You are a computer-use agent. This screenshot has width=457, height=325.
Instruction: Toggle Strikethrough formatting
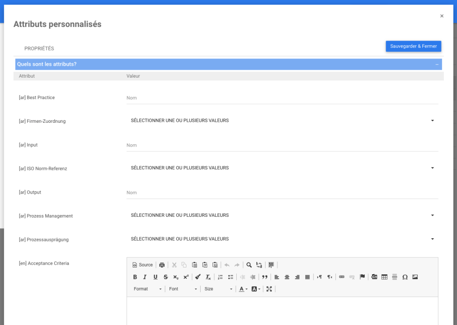tap(165, 277)
